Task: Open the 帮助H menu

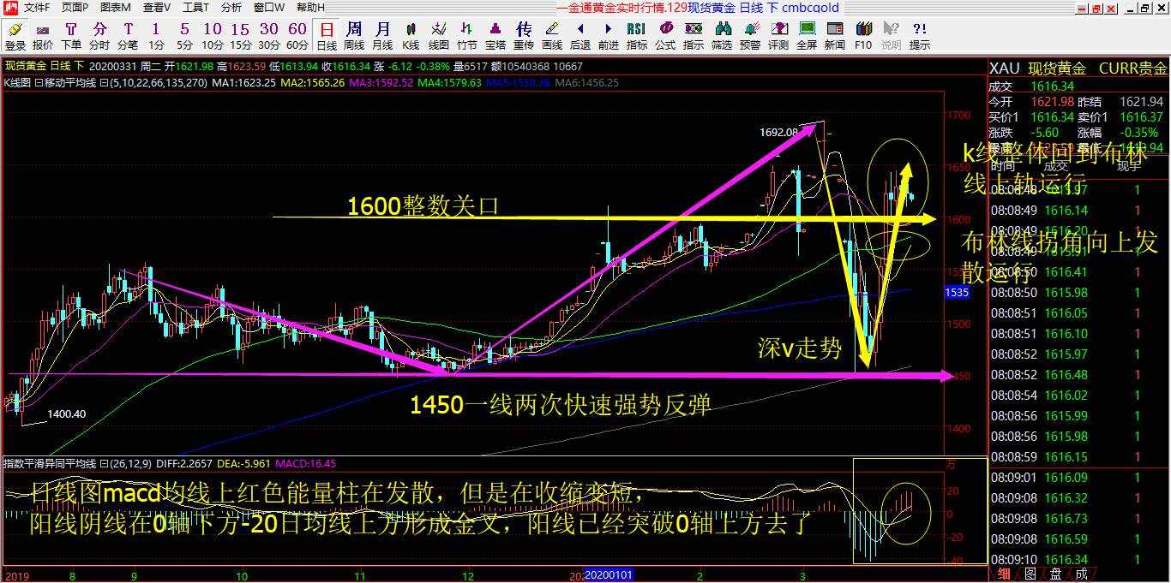Action: (310, 8)
